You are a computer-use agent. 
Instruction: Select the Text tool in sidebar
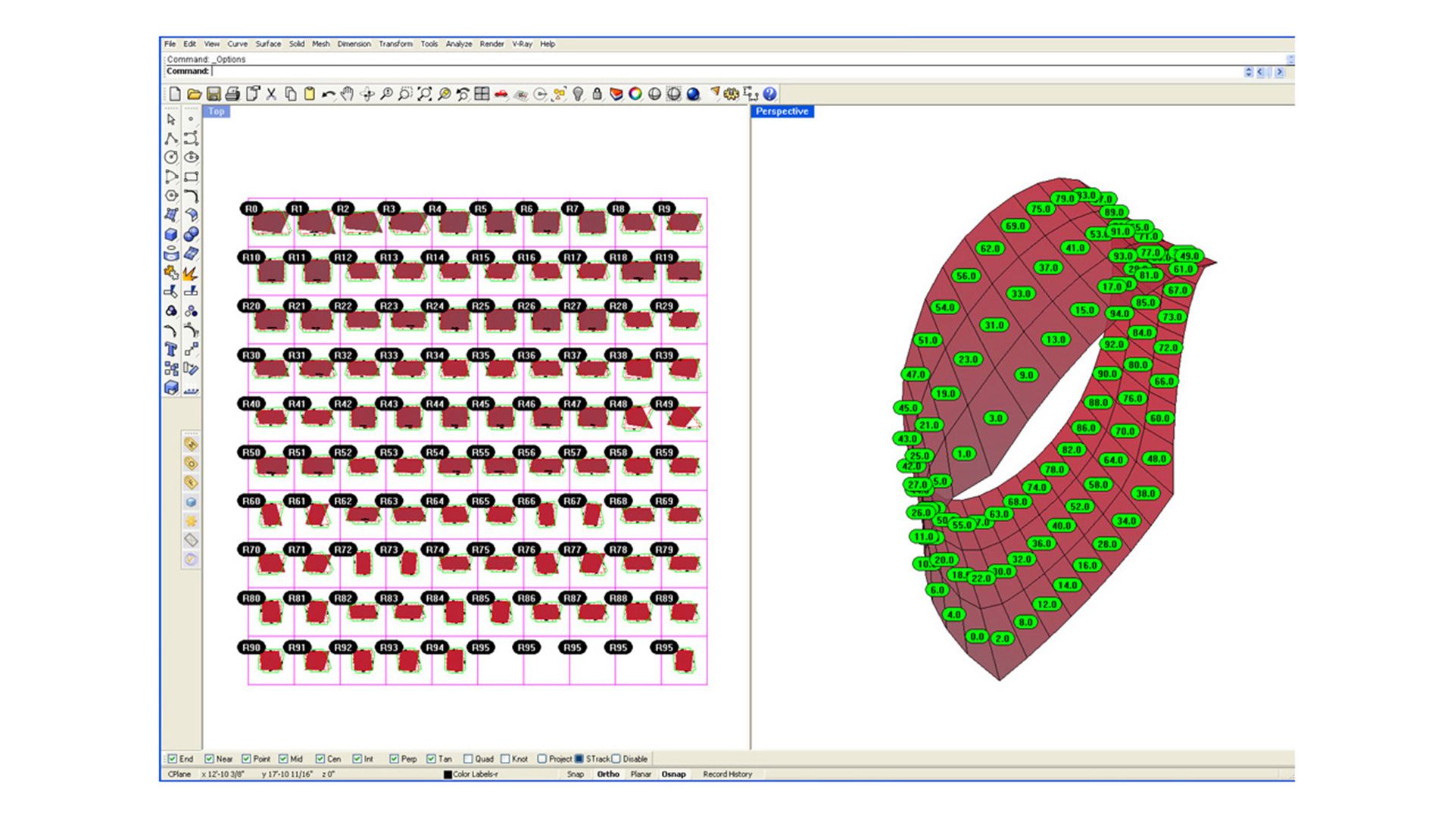coord(171,349)
